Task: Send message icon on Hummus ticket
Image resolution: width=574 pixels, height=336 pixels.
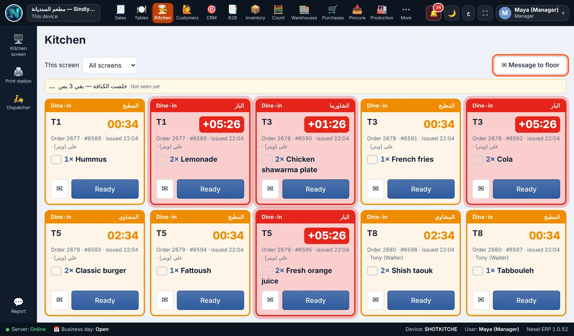Action: coord(59,189)
